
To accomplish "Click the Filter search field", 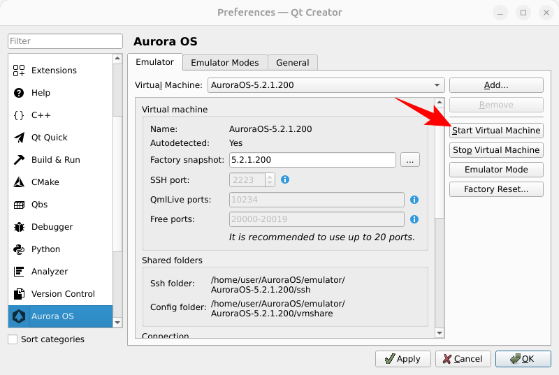I will tap(65, 41).
